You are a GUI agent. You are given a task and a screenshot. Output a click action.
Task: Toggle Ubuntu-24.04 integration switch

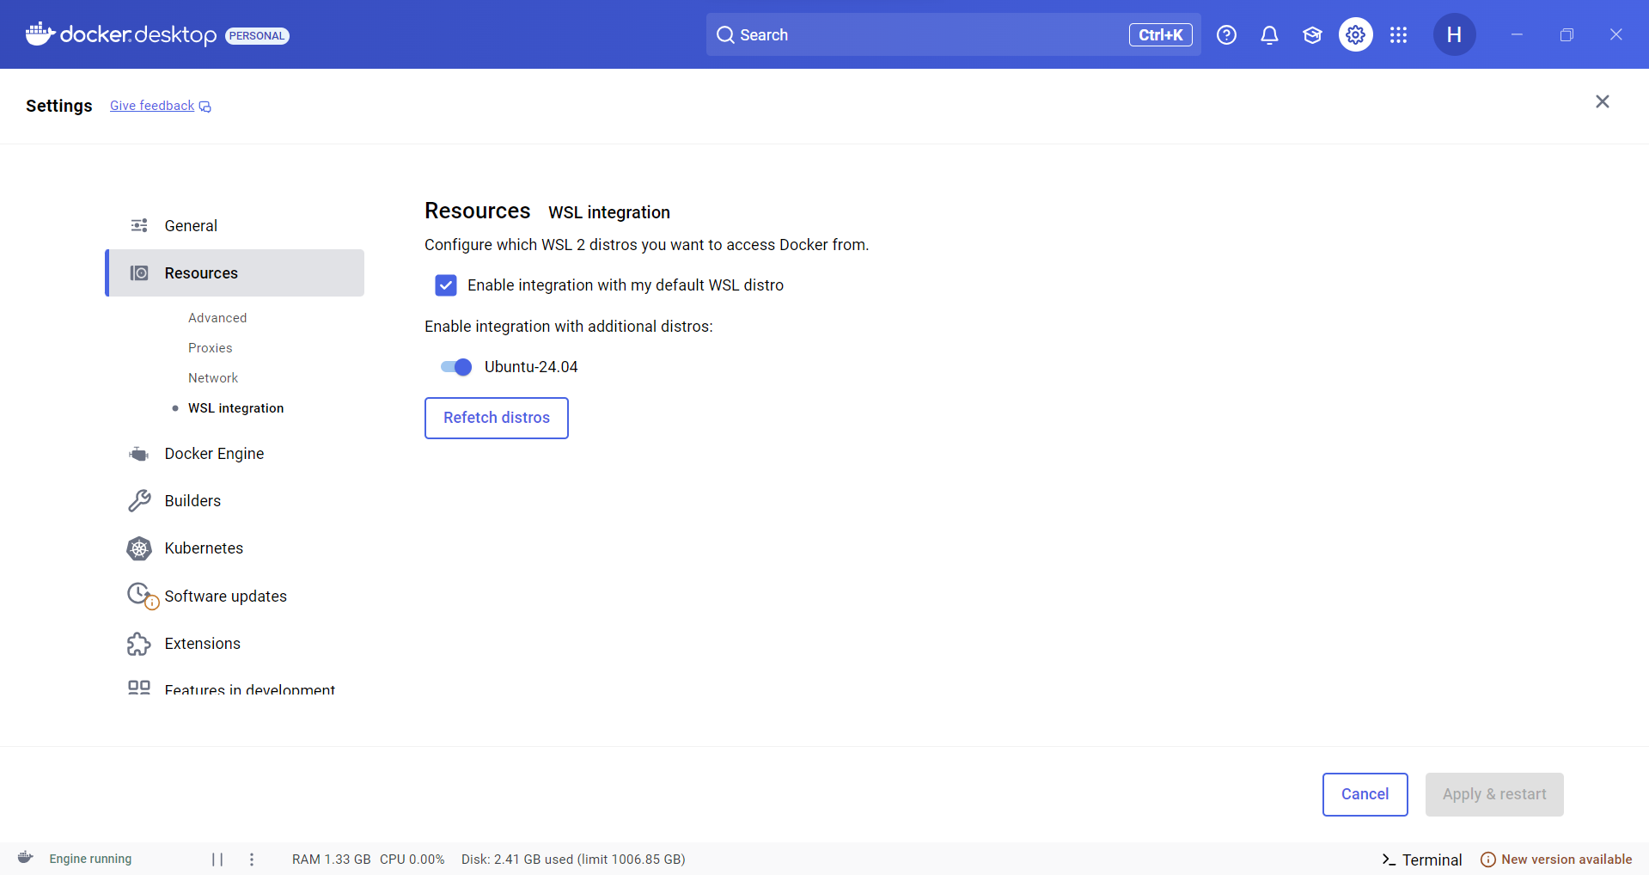coord(455,367)
